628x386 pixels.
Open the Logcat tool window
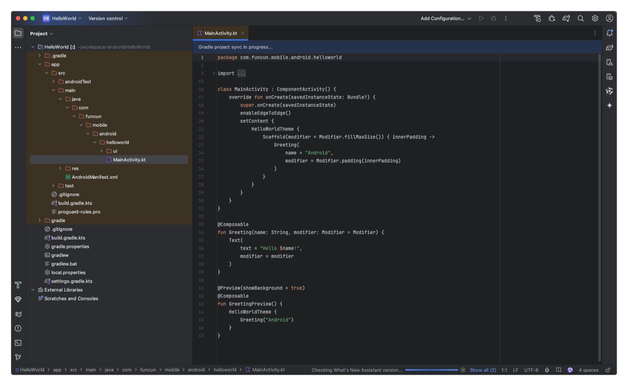(18, 314)
